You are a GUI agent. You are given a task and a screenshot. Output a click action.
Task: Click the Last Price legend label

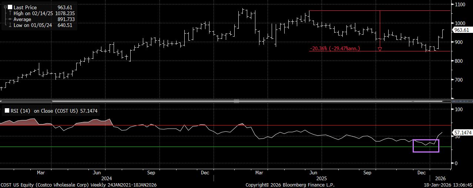point(25,7)
